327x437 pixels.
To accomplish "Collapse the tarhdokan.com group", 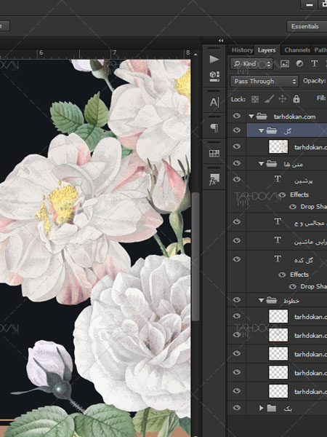I will pos(251,117).
